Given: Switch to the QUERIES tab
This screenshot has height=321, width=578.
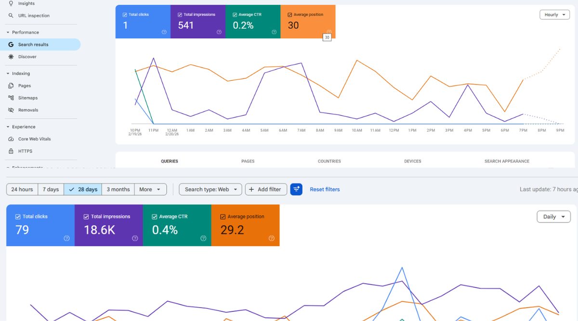Looking at the screenshot, I should (170, 161).
